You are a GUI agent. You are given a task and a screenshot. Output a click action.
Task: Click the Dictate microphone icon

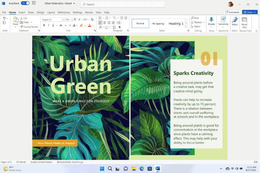(x=211, y=20)
